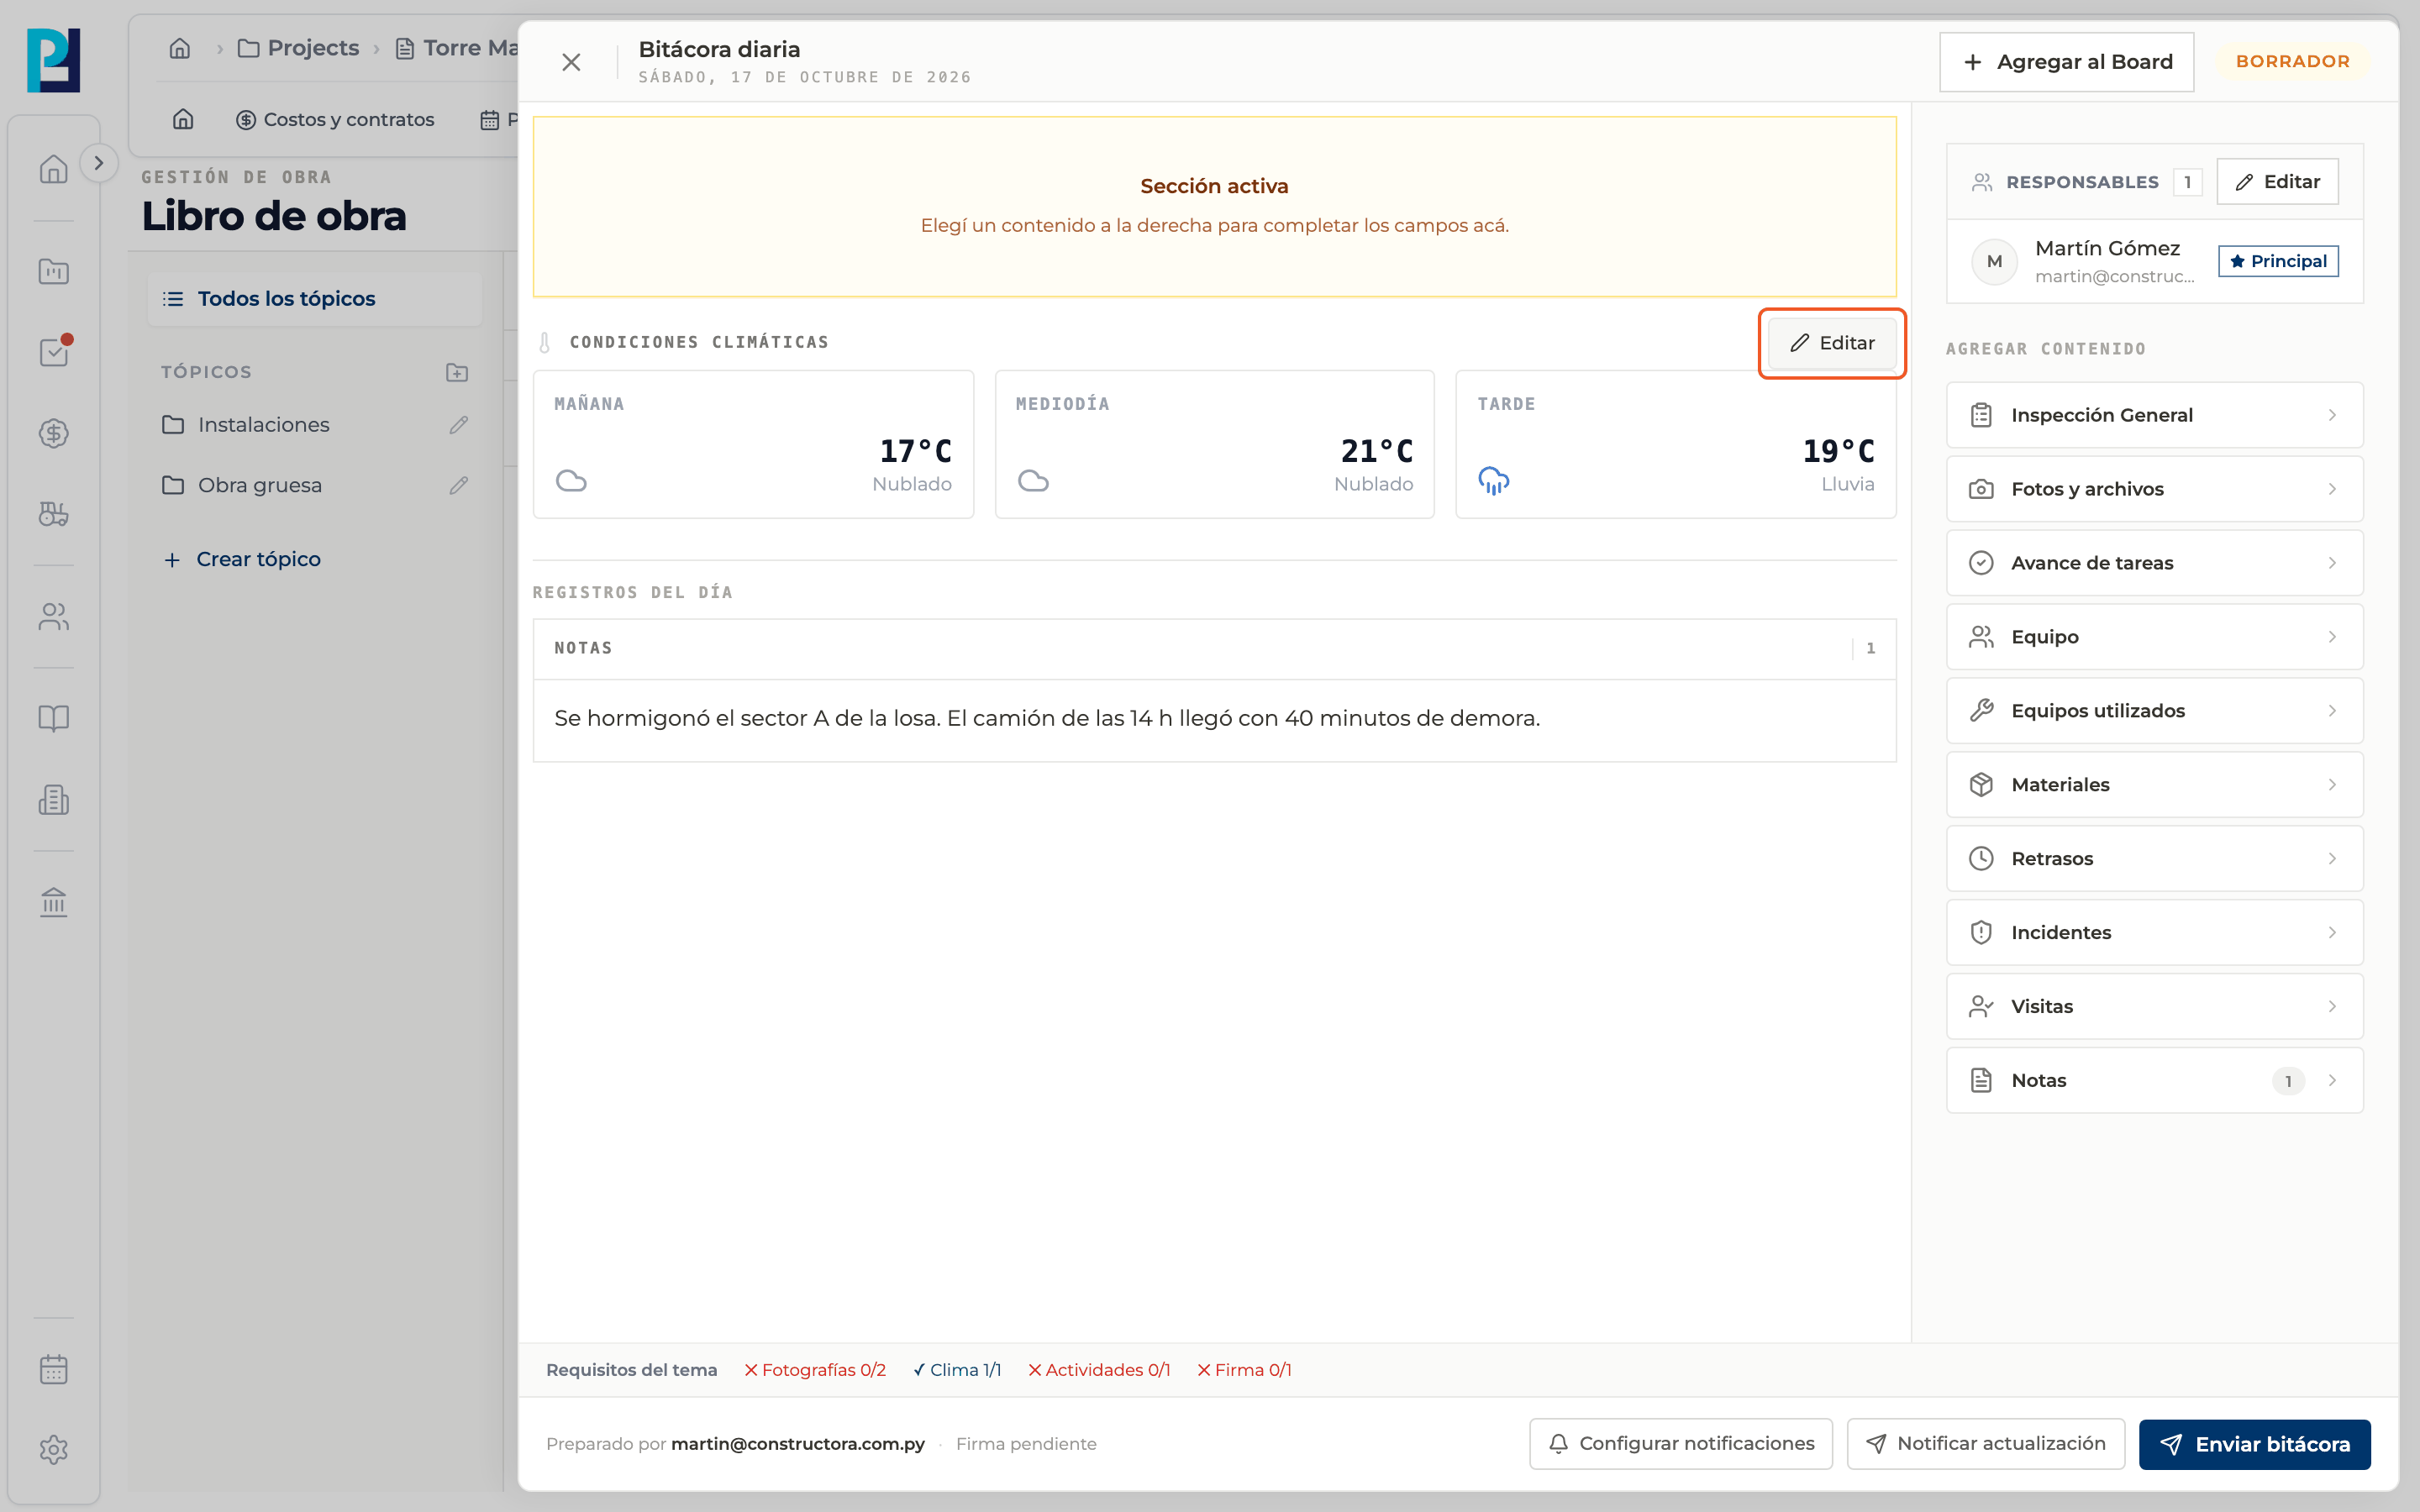Edit the Responsables list
Image resolution: width=2420 pixels, height=1512 pixels.
coord(2277,182)
